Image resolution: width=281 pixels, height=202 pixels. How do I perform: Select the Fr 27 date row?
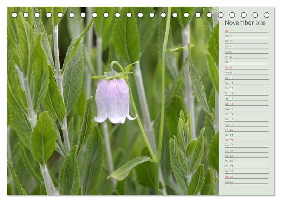point(247,166)
